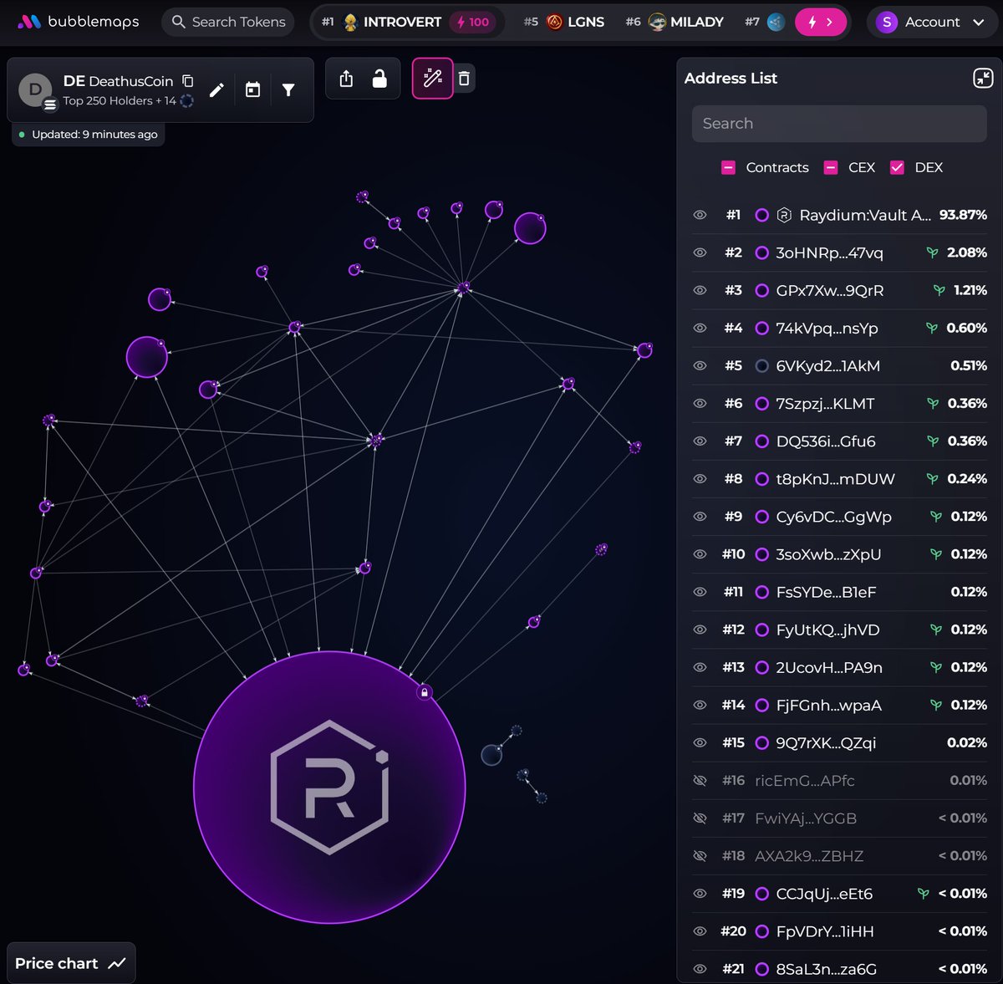Click the unnamed #7 trending token icon
Screen dimensions: 1003x984
pos(776,22)
